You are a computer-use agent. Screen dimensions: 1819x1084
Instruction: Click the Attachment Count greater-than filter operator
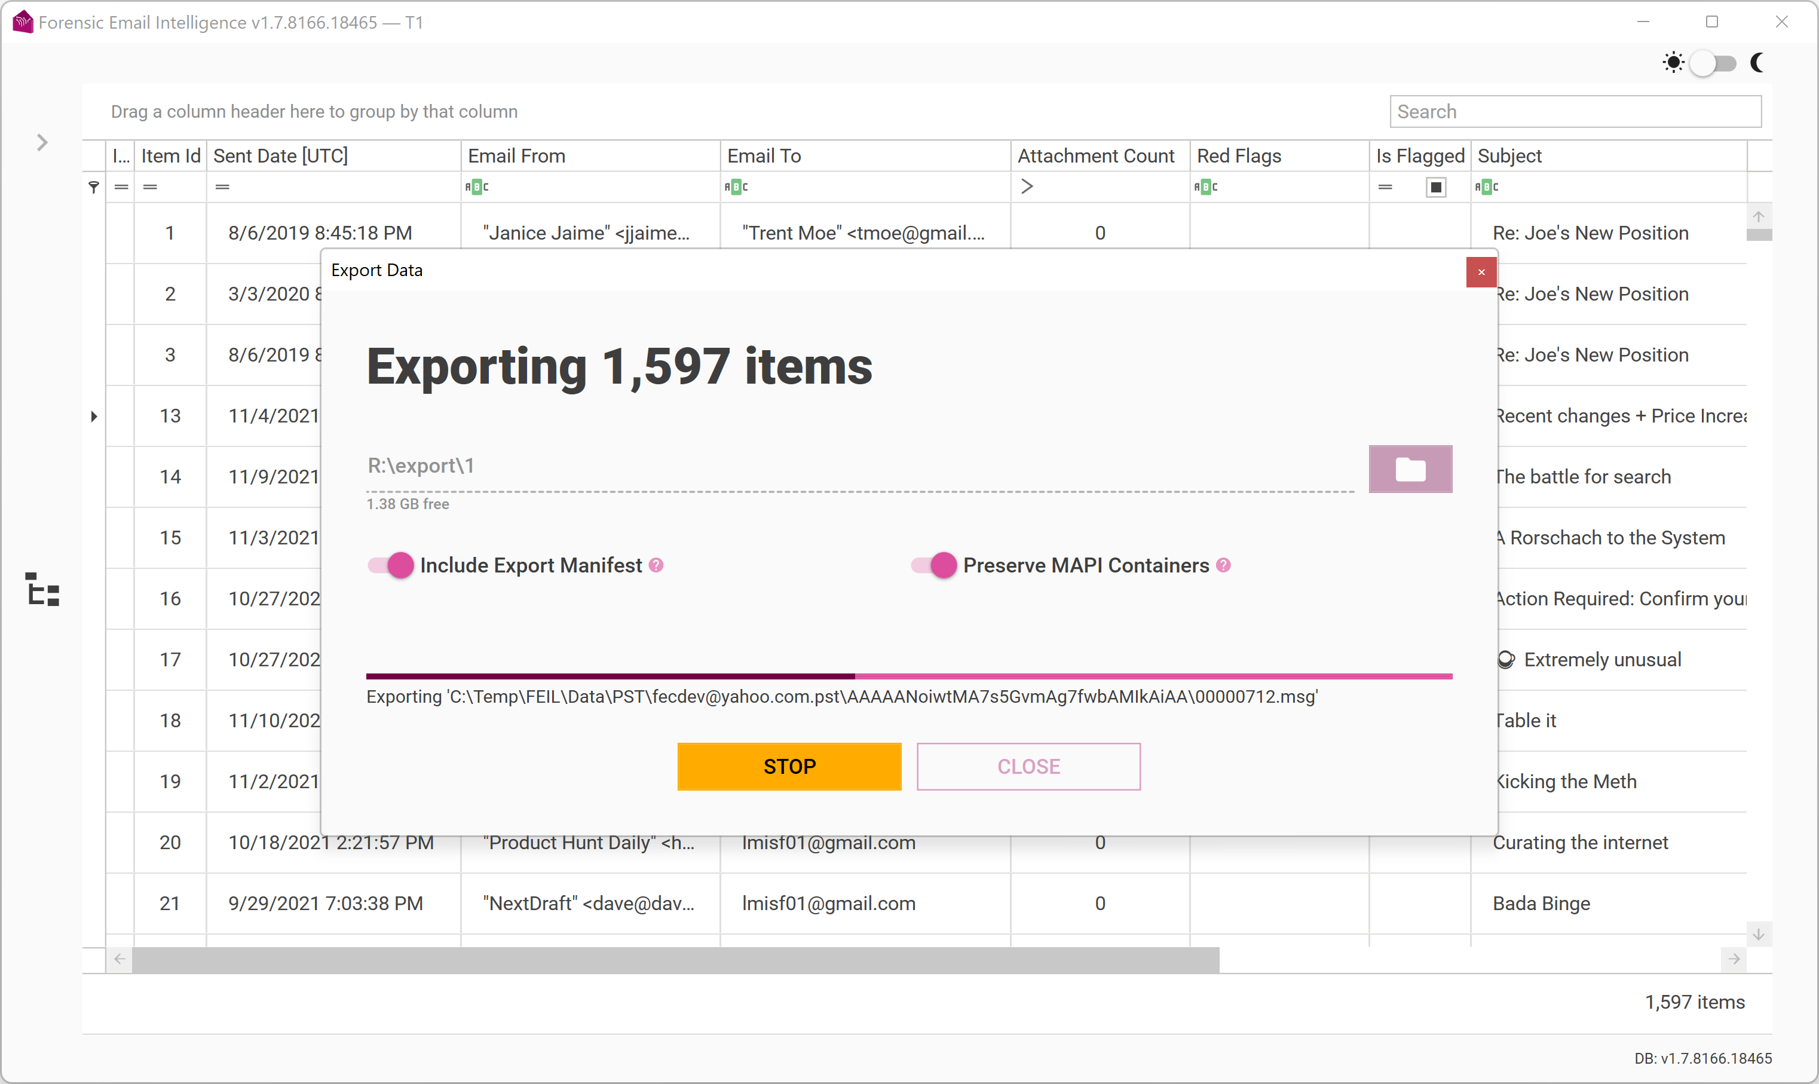(x=1026, y=187)
